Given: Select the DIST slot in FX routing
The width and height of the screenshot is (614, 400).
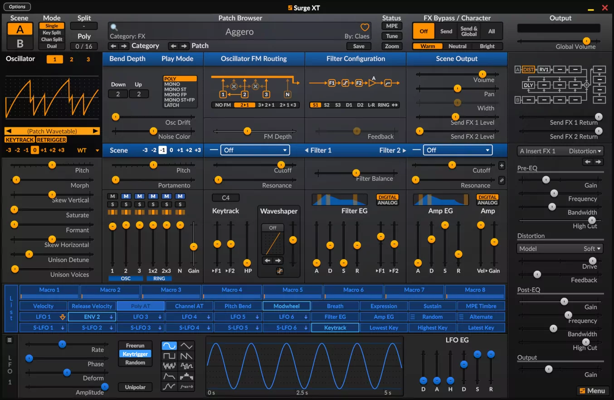Looking at the screenshot, I should tap(528, 69).
